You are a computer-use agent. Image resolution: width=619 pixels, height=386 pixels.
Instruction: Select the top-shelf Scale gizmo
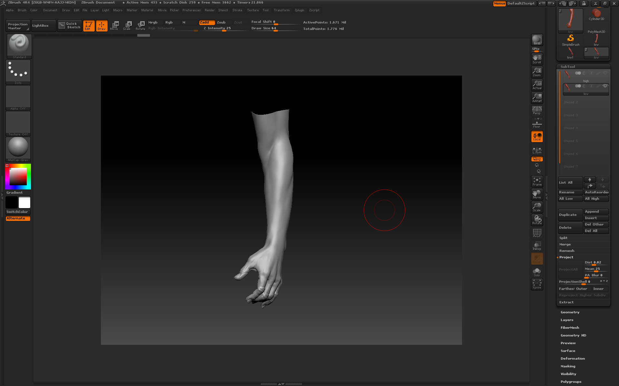[127, 26]
